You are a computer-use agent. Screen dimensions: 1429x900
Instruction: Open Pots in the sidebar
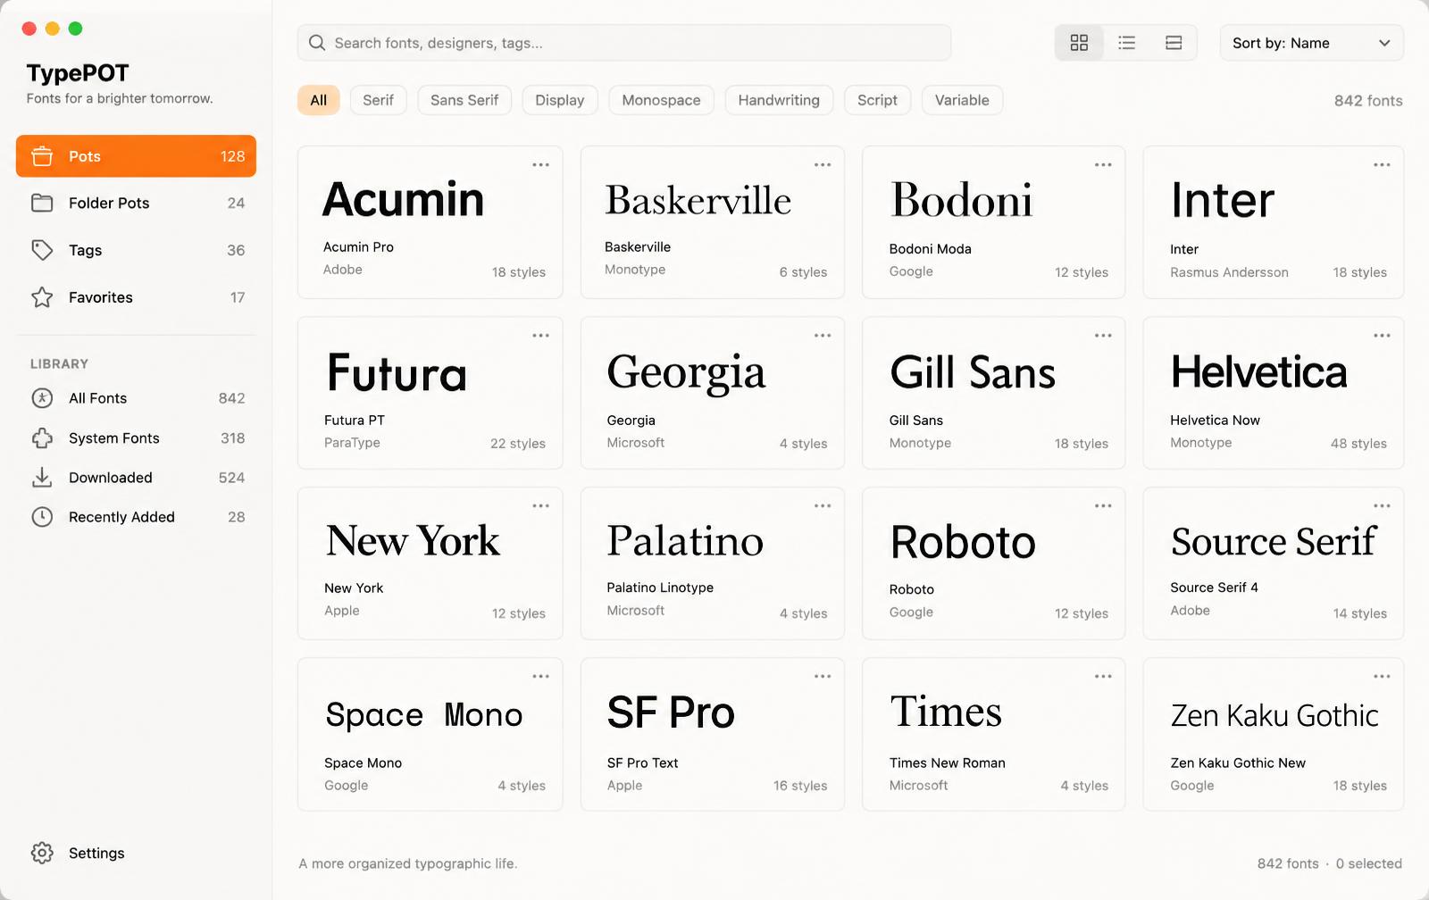[136, 156]
